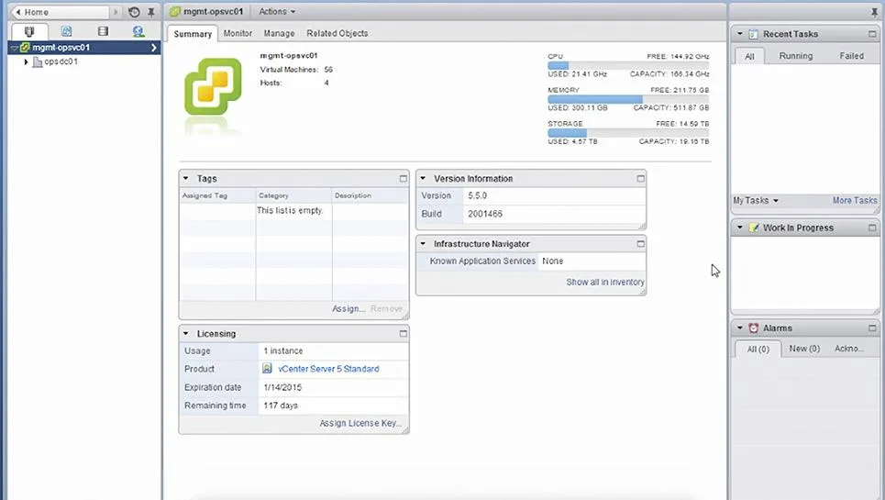The image size is (885, 500).
Task: Open the Related Objects tab
Action: (x=337, y=33)
